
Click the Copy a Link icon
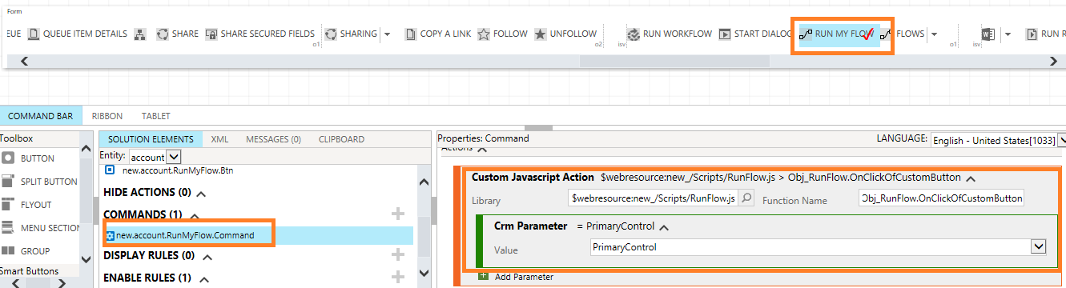pos(411,34)
